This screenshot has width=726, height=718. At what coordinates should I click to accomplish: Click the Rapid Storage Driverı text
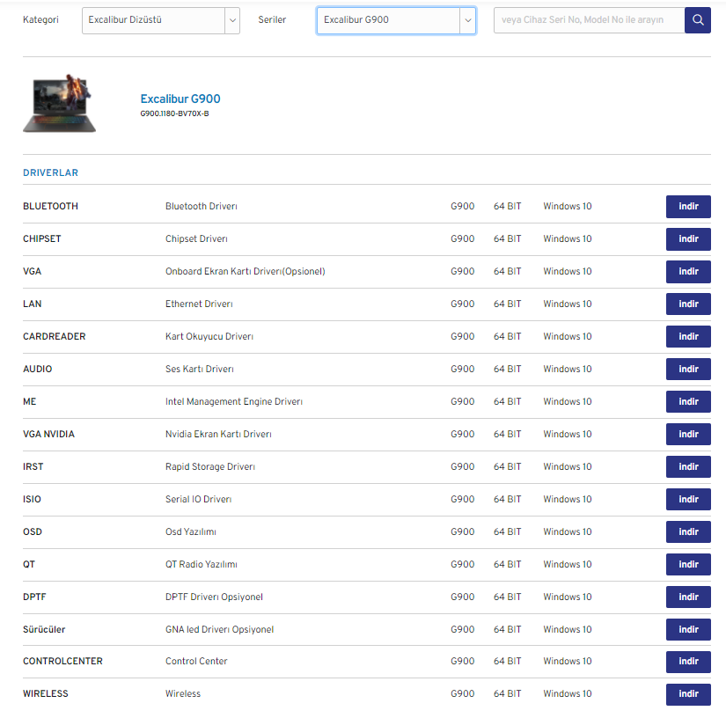click(x=210, y=466)
